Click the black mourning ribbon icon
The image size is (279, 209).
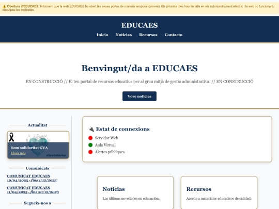point(11,137)
